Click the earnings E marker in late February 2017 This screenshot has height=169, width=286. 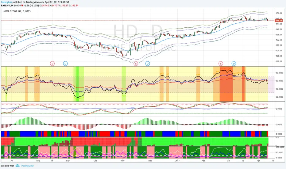tap(221, 64)
